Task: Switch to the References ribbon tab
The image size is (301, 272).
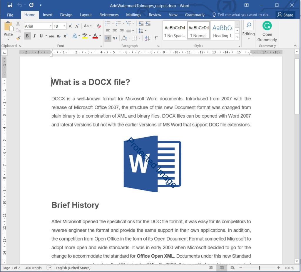Action: [109, 15]
